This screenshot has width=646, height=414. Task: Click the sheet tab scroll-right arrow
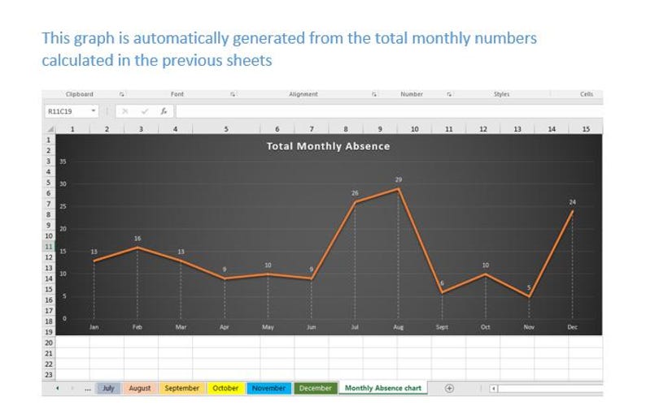click(72, 388)
